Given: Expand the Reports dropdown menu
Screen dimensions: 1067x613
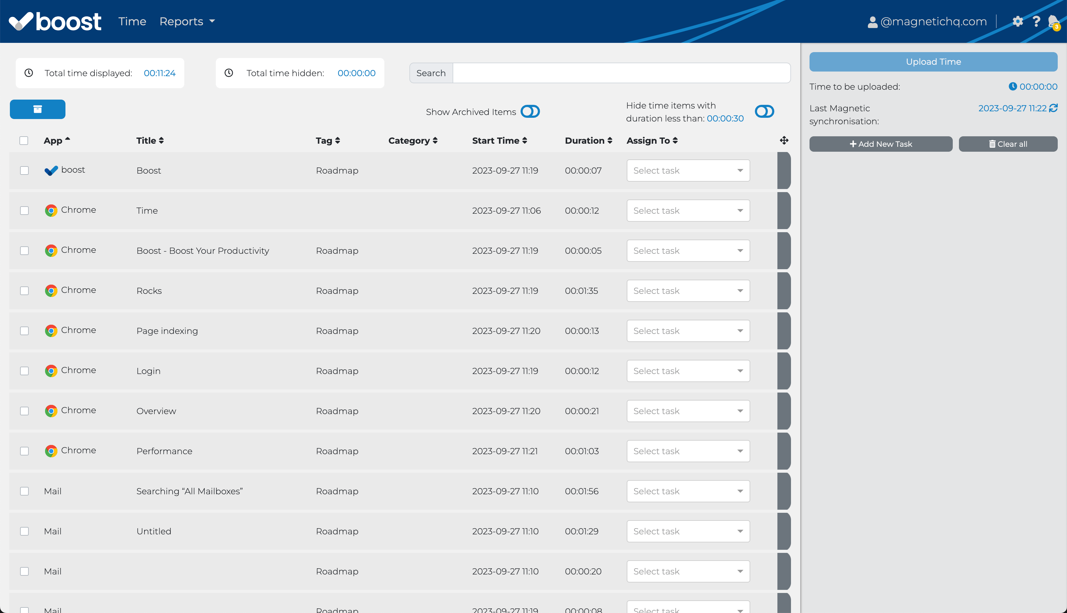Looking at the screenshot, I should (x=187, y=21).
